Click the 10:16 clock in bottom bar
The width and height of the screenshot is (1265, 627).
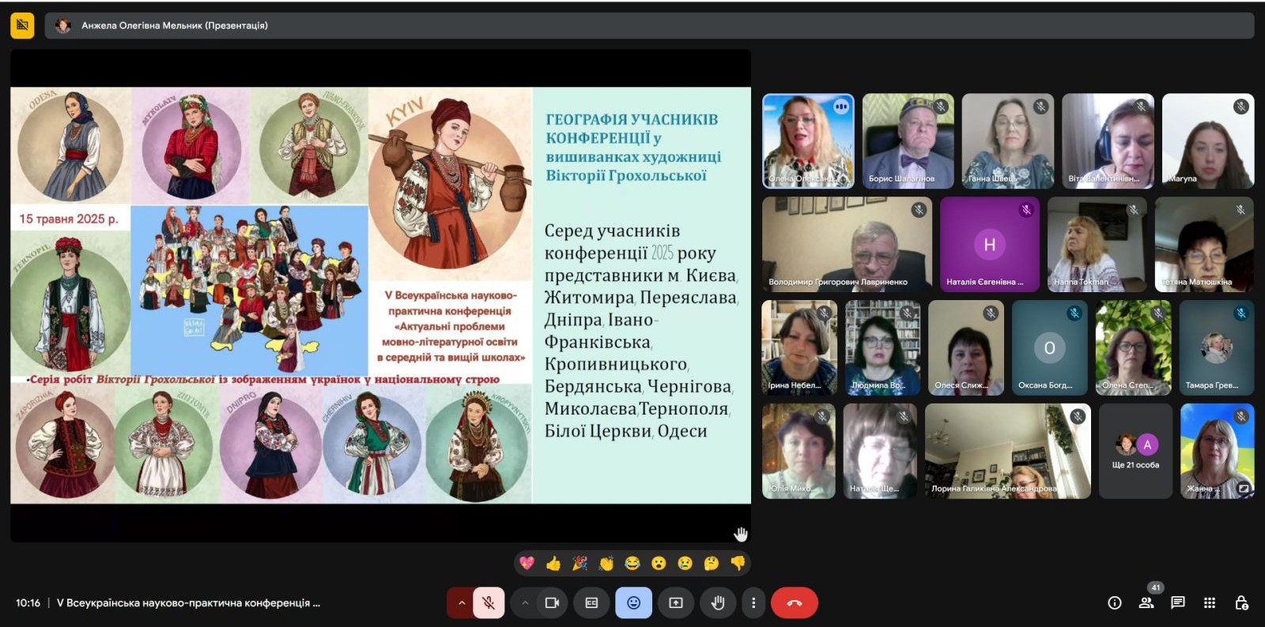[28, 603]
